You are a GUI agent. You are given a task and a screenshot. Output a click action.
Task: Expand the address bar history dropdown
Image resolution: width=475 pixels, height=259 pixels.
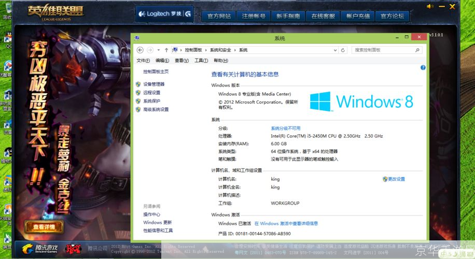click(x=335, y=50)
